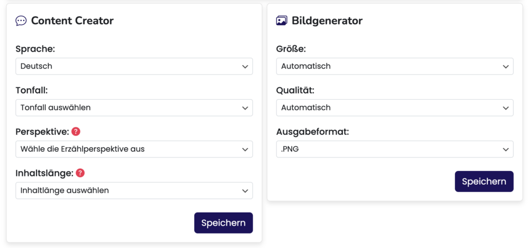Click the Größe field label
This screenshot has width=528, height=248.
[x=291, y=49]
